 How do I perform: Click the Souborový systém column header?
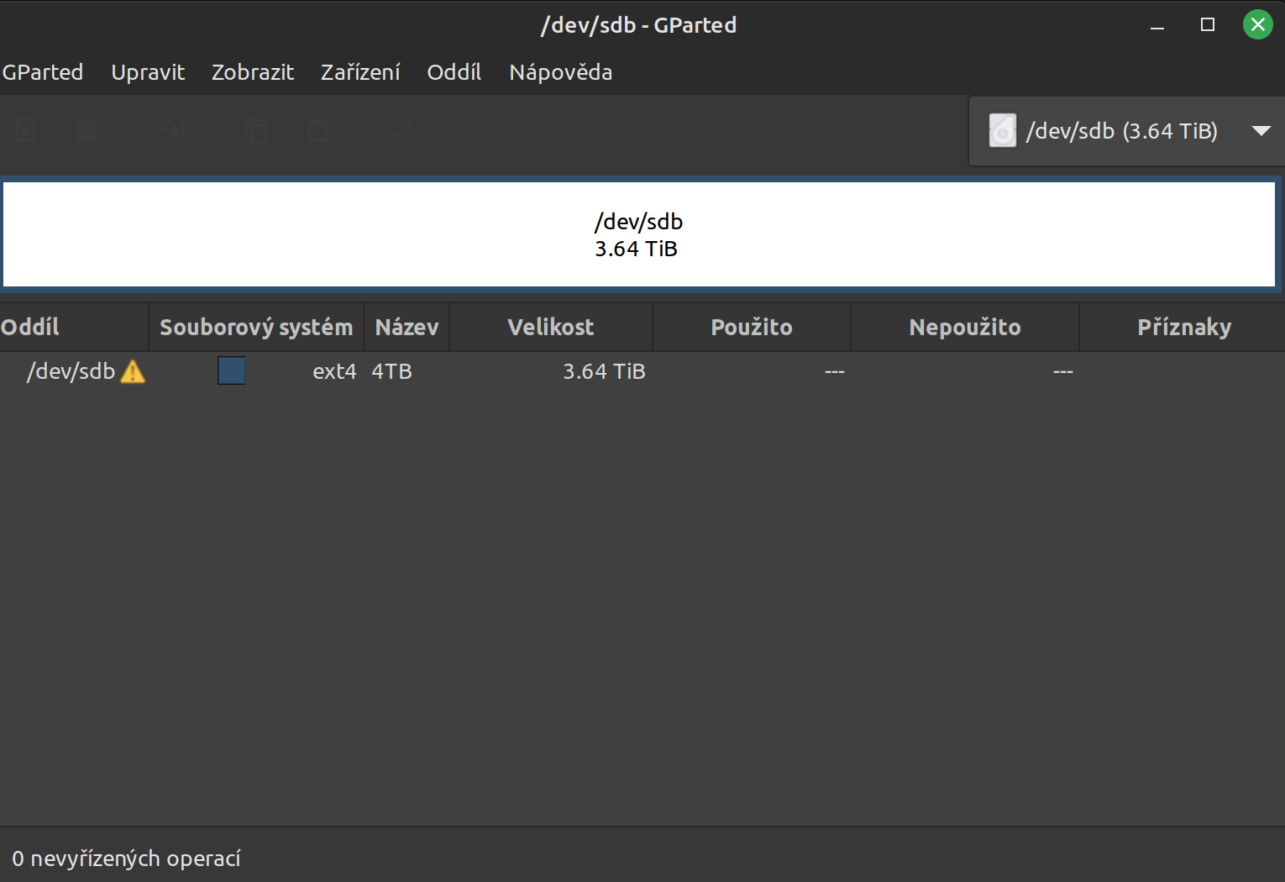256,328
